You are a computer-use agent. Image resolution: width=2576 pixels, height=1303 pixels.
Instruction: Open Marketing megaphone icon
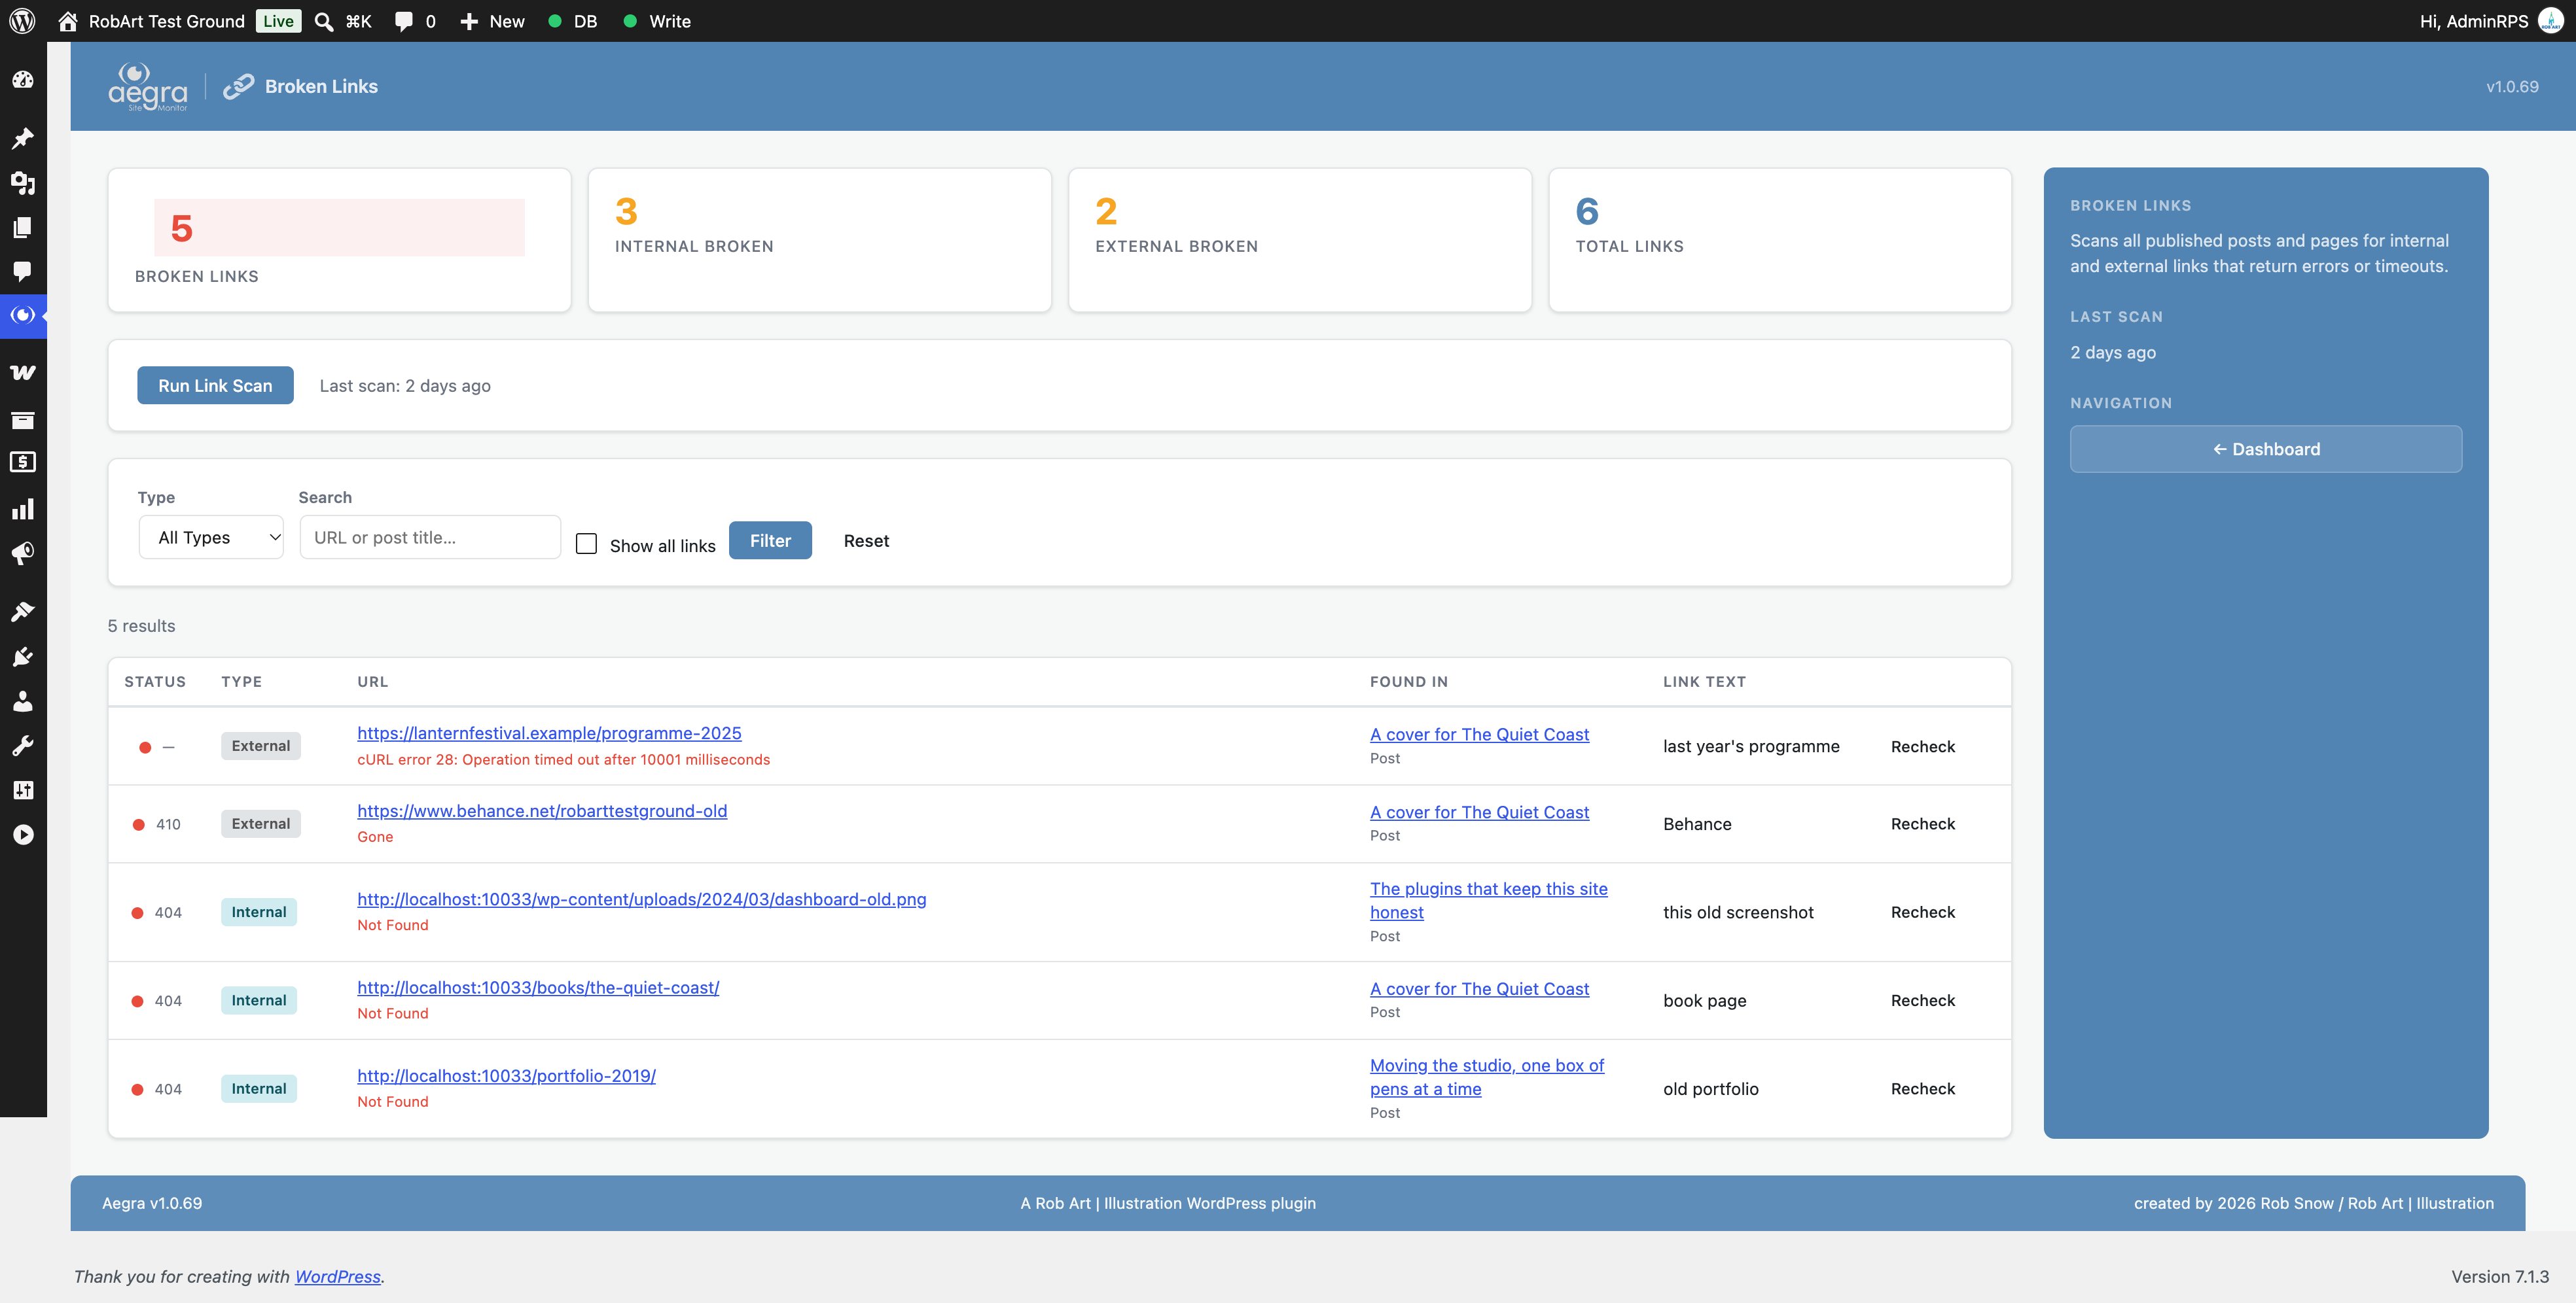pyautogui.click(x=23, y=553)
